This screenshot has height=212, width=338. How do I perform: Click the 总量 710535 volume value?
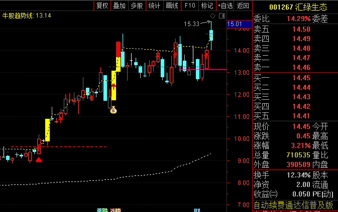[298, 155]
